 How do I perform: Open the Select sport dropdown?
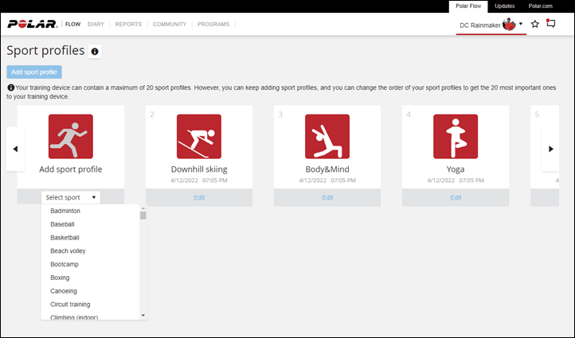click(70, 197)
